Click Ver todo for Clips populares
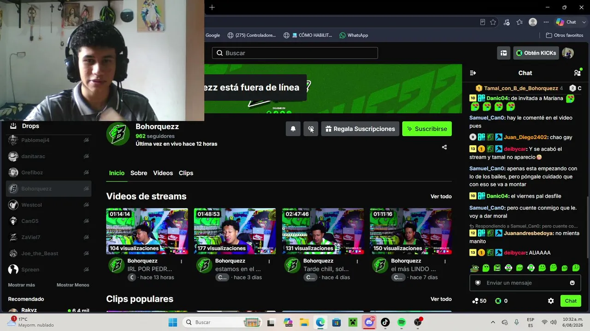This screenshot has width=590, height=331. click(x=441, y=299)
